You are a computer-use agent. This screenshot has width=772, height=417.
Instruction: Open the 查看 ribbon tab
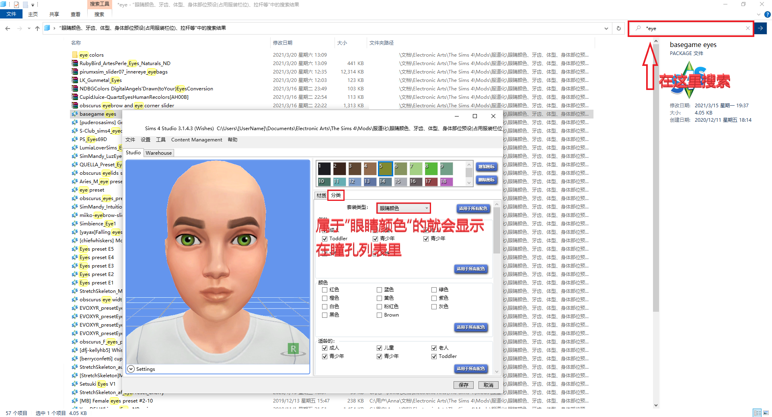(x=76, y=14)
